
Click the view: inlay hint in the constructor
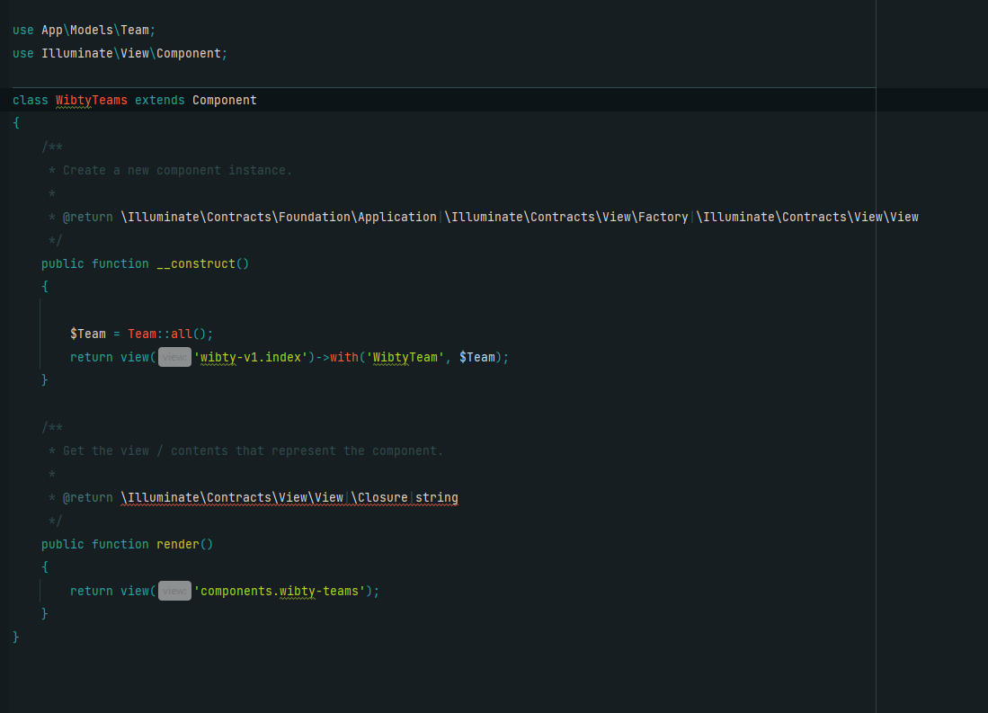174,357
